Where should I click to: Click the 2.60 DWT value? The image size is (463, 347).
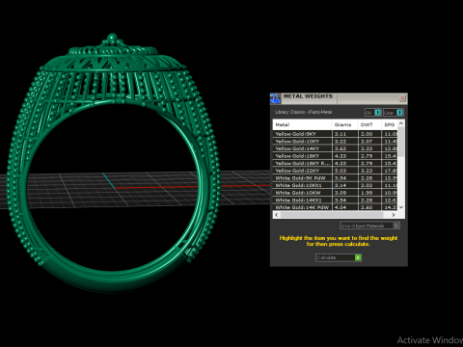pyautogui.click(x=367, y=207)
